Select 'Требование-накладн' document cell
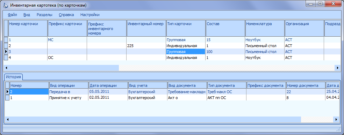 pyautogui.click(x=187, y=92)
